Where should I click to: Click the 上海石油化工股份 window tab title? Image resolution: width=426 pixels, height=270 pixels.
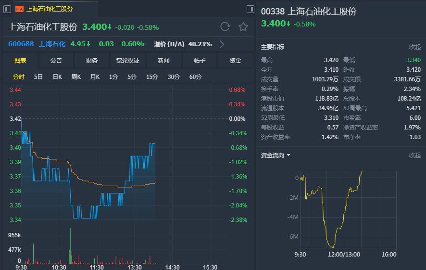(x=50, y=9)
